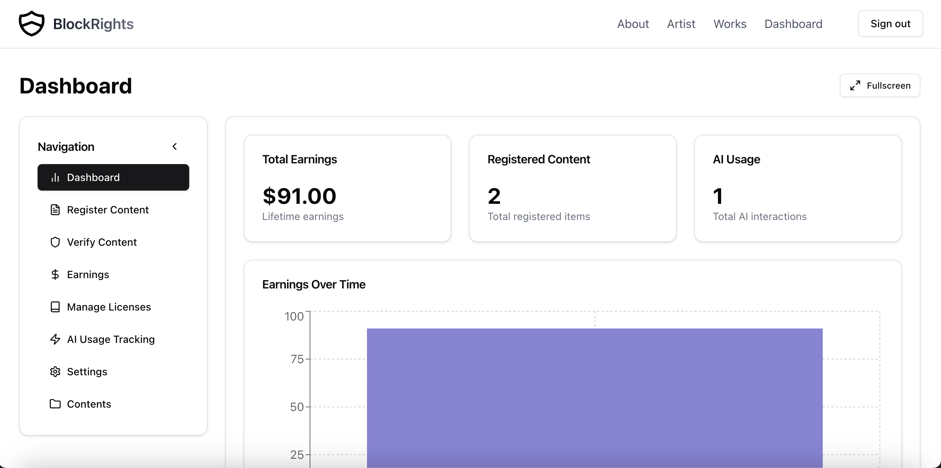Viewport: 941px width, 468px height.
Task: Click the BlockRights shield logo icon
Action: click(32, 24)
